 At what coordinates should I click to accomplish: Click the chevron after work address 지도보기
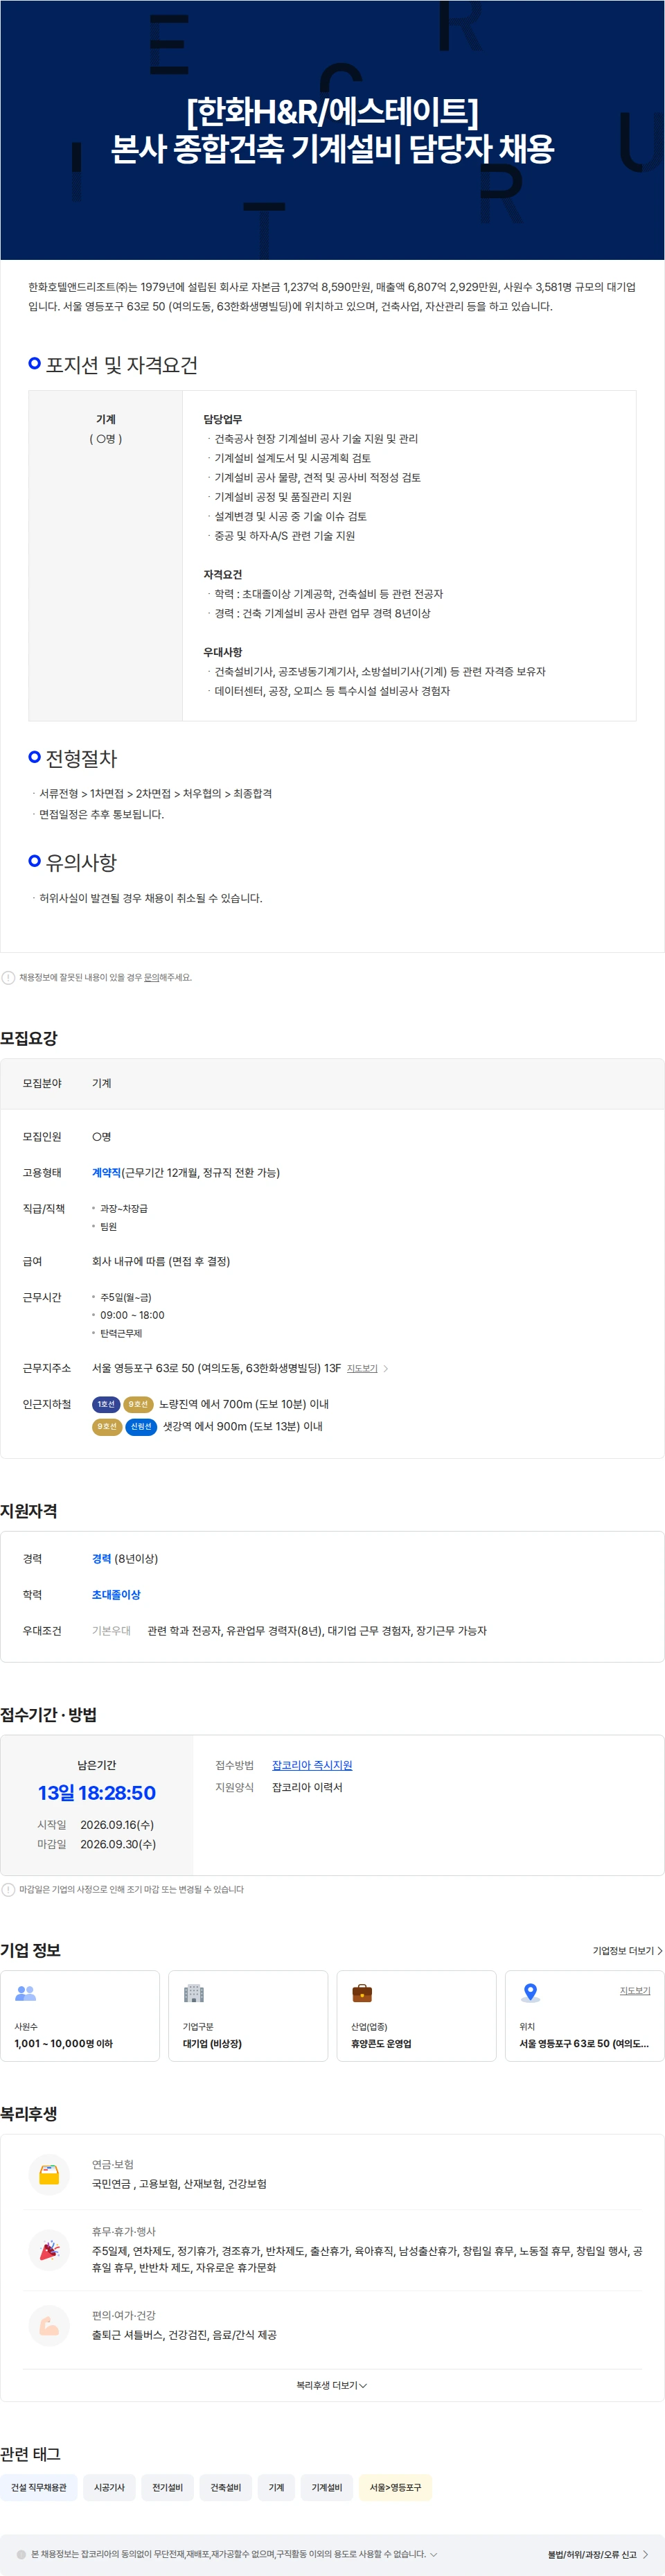[x=386, y=1368]
